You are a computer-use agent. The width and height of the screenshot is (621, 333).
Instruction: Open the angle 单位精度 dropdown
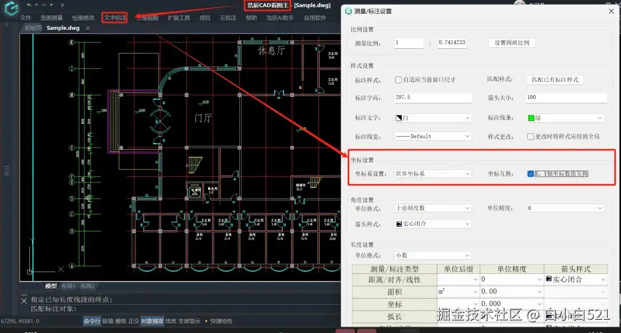pos(565,208)
